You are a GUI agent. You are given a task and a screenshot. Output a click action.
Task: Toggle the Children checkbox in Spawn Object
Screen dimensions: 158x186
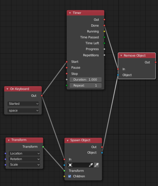click(x=70, y=176)
